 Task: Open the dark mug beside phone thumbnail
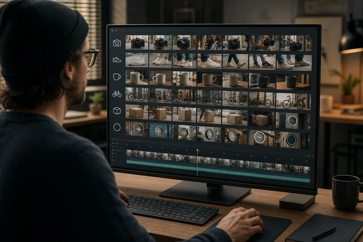tap(262, 81)
